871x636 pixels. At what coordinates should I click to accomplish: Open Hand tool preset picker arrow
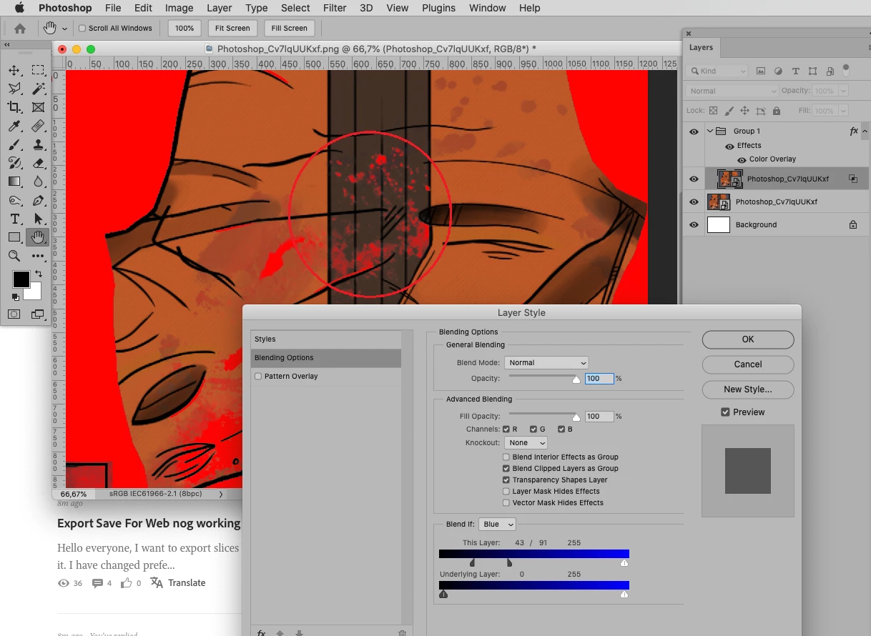click(64, 29)
